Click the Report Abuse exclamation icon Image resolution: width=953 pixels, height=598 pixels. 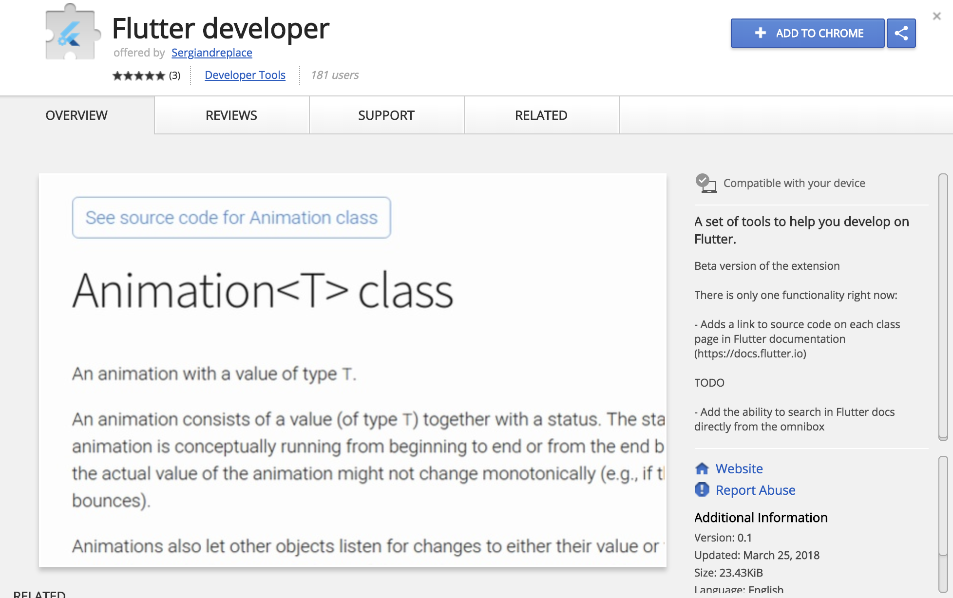coord(702,490)
